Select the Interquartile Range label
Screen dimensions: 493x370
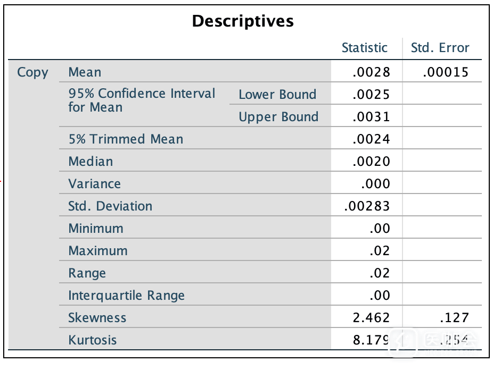click(x=126, y=296)
